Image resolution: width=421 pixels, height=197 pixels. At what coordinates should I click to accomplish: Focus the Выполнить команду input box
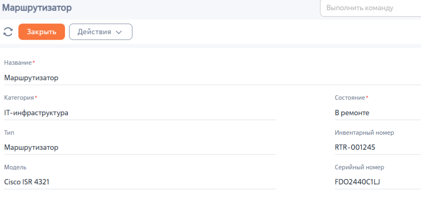[370, 8]
